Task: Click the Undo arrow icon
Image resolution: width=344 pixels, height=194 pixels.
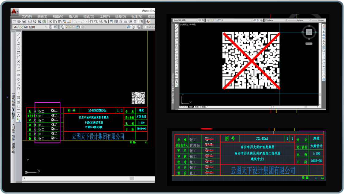Action: 75,21
